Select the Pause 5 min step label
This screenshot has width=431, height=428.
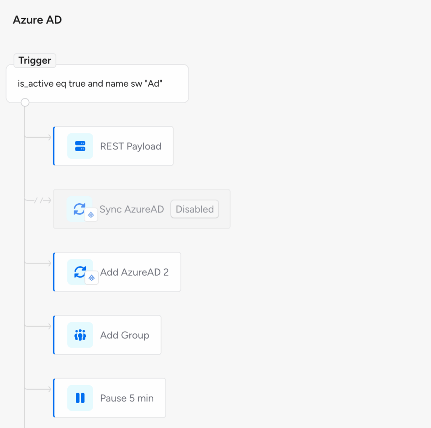pos(127,398)
